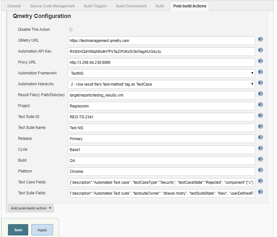Tick the Disable This Action checkbox
Screen dimensions: 277x237
coord(71,29)
